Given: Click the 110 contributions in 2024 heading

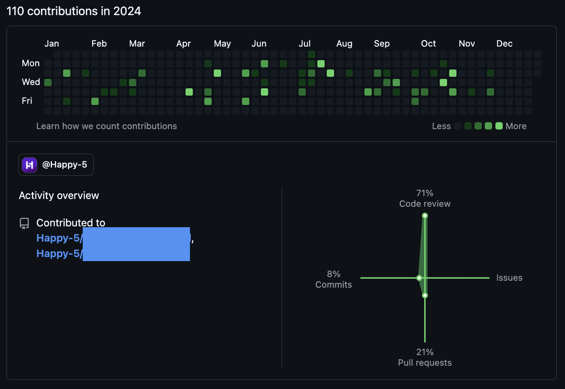Looking at the screenshot, I should [x=74, y=11].
